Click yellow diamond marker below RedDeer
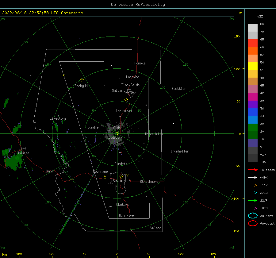 click(126, 100)
